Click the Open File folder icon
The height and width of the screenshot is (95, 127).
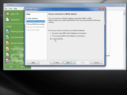coord(7,14)
